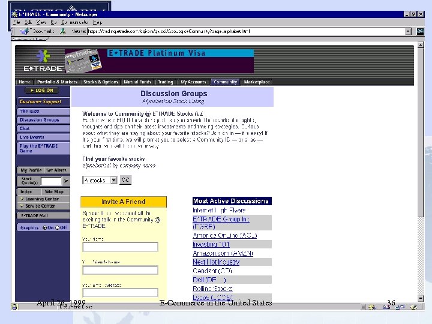
Task: Open Play the E*TRADE Game
Action: (43, 149)
